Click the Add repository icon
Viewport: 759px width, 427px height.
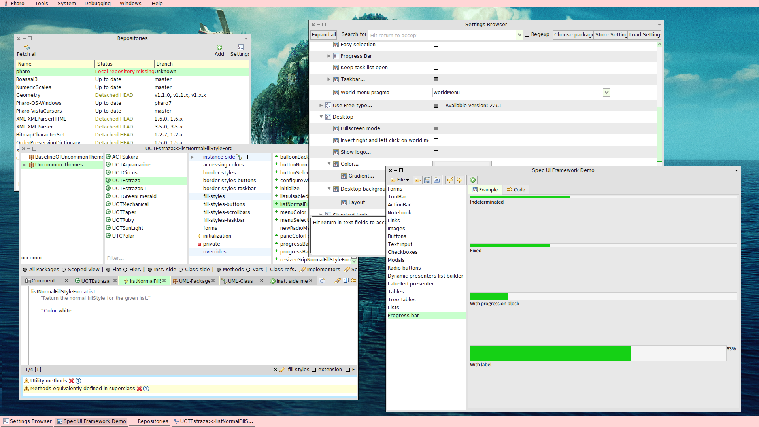(x=219, y=48)
